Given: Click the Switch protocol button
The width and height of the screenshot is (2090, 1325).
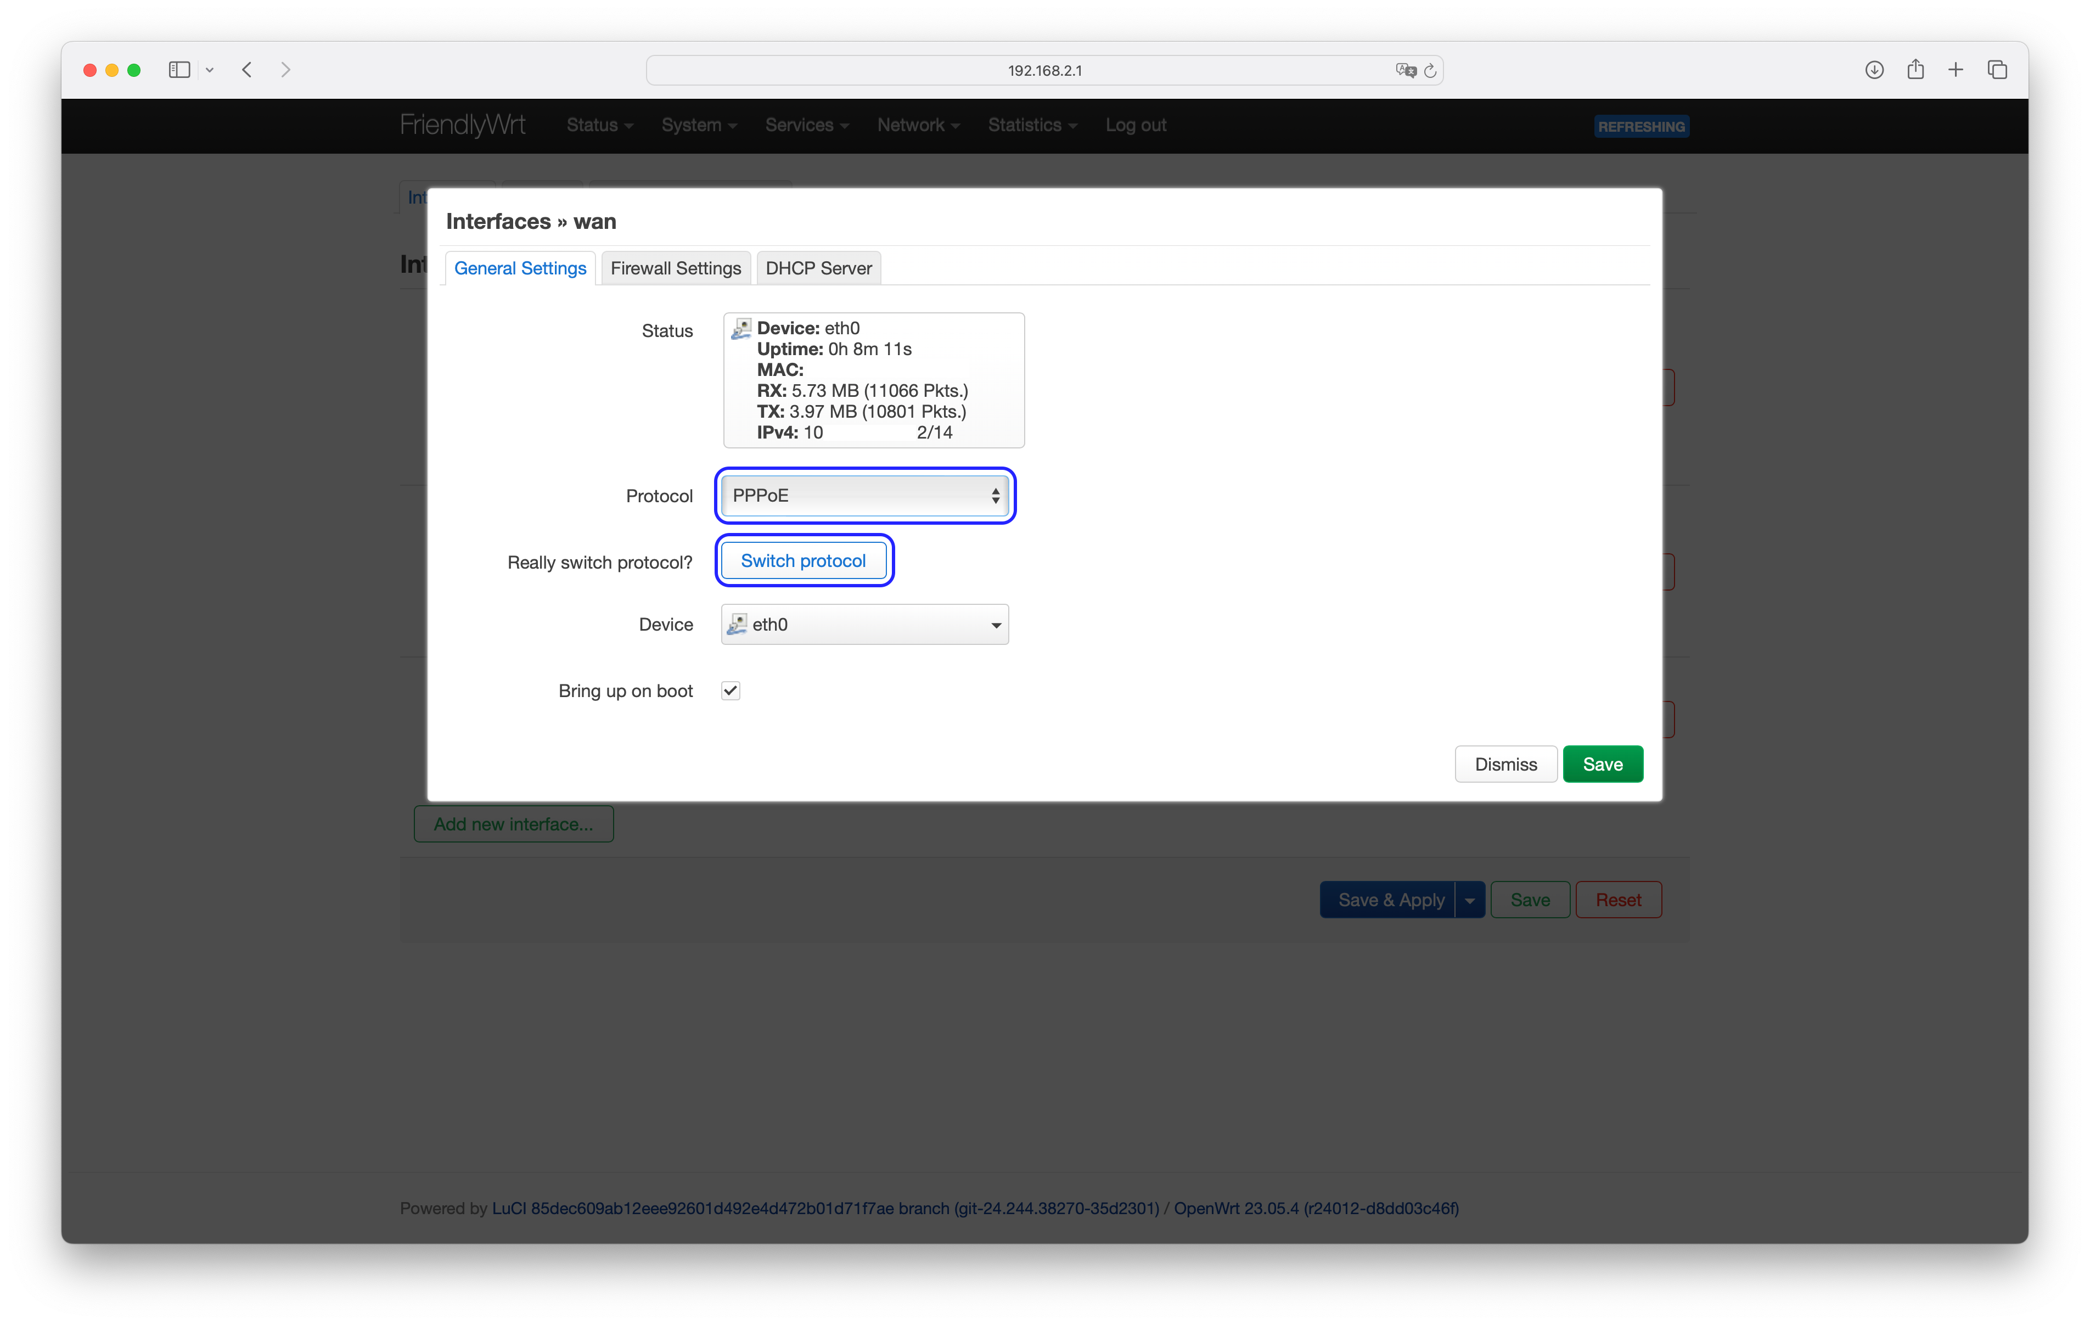Looking at the screenshot, I should click(804, 561).
